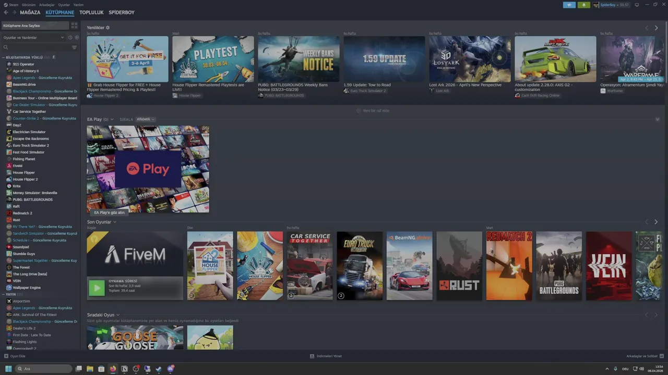
Task: Switch to the TOPLULUK tab
Action: pyautogui.click(x=91, y=12)
